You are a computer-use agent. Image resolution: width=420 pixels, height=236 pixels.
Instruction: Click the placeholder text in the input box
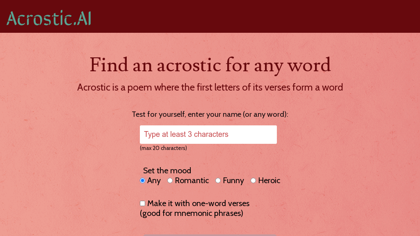tap(185, 134)
